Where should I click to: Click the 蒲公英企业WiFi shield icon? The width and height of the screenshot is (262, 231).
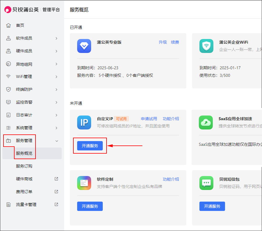tap(206, 46)
